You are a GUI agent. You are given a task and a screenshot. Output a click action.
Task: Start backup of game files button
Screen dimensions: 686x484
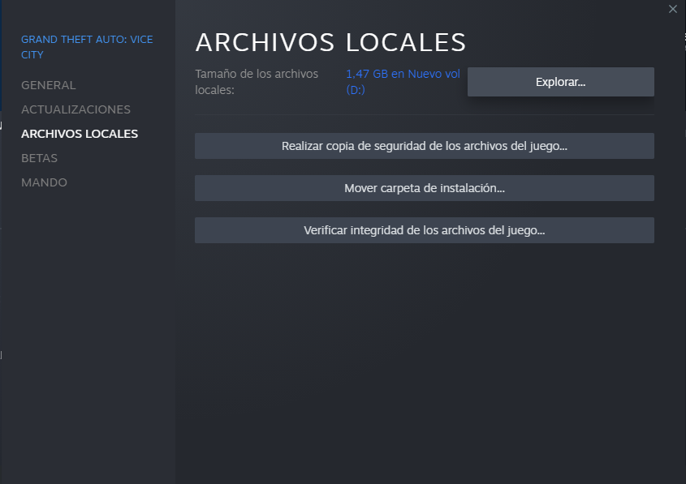tap(425, 146)
